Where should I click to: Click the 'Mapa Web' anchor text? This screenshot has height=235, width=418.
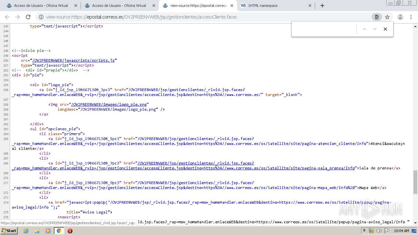pos(368,188)
